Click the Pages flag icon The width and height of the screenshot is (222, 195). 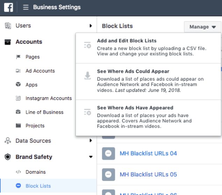point(18,57)
